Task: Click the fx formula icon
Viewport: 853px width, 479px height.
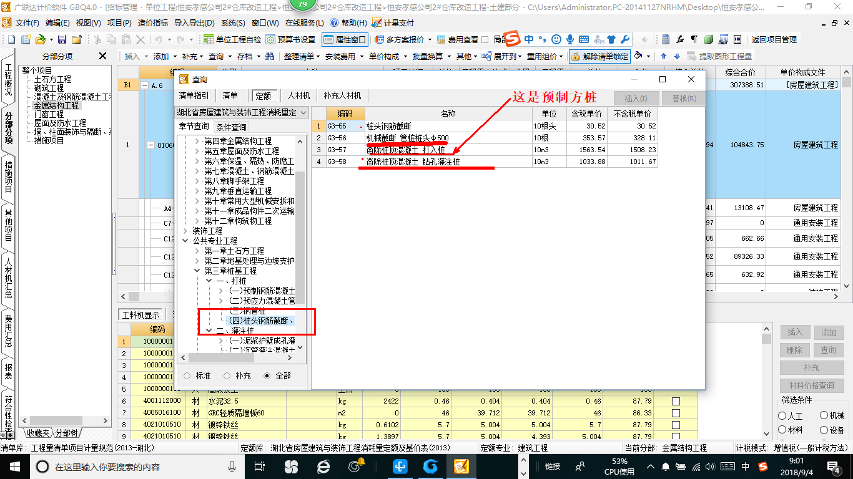Action: pyautogui.click(x=680, y=39)
